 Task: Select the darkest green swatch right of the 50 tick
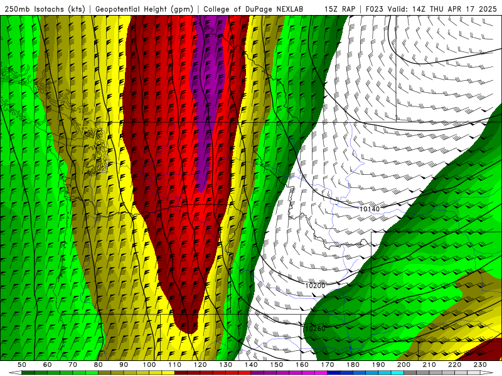28,373
